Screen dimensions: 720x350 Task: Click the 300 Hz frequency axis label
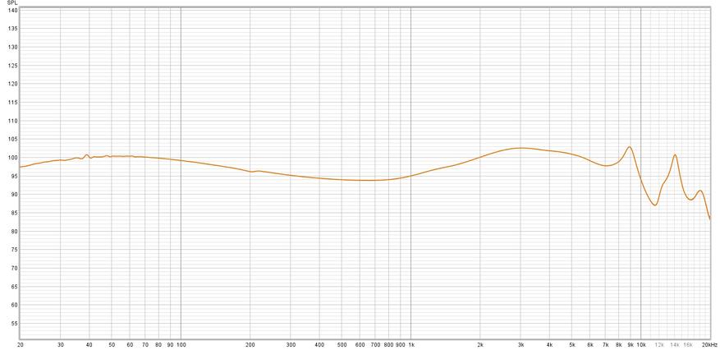click(x=291, y=344)
